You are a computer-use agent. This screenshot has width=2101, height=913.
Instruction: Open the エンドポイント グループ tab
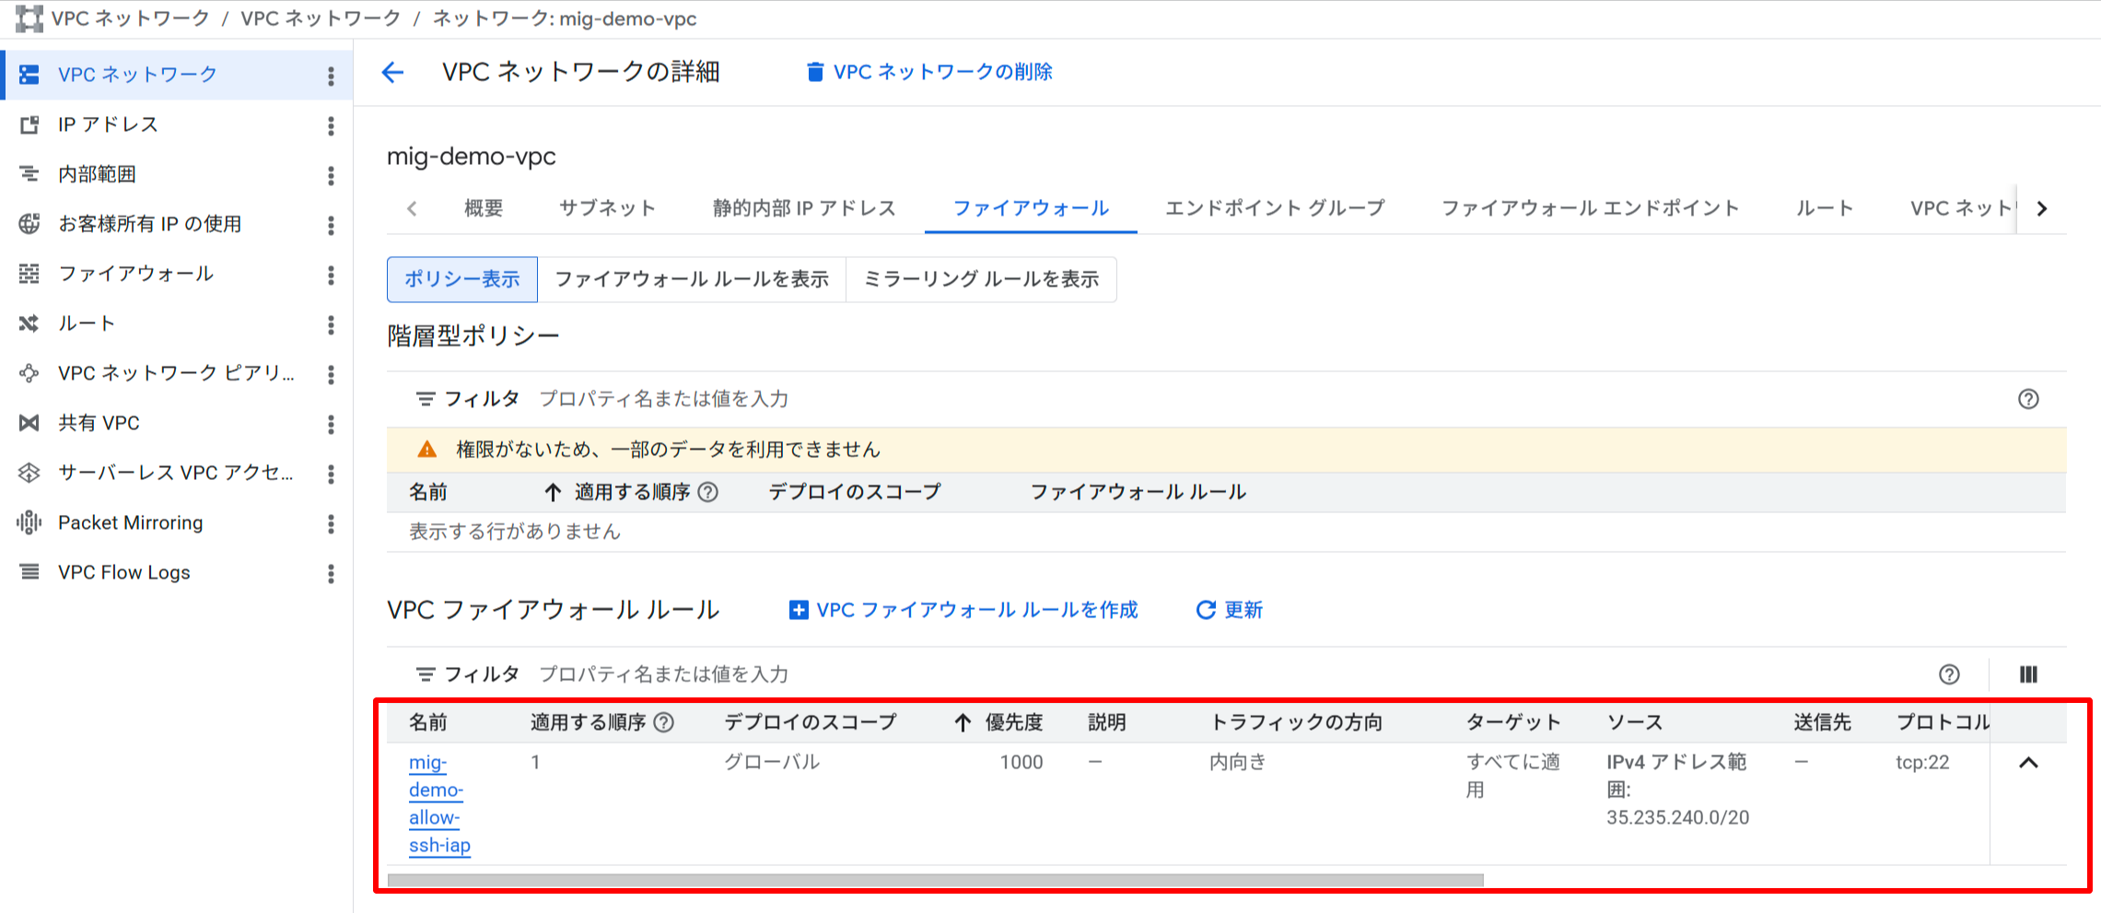[x=1275, y=208]
